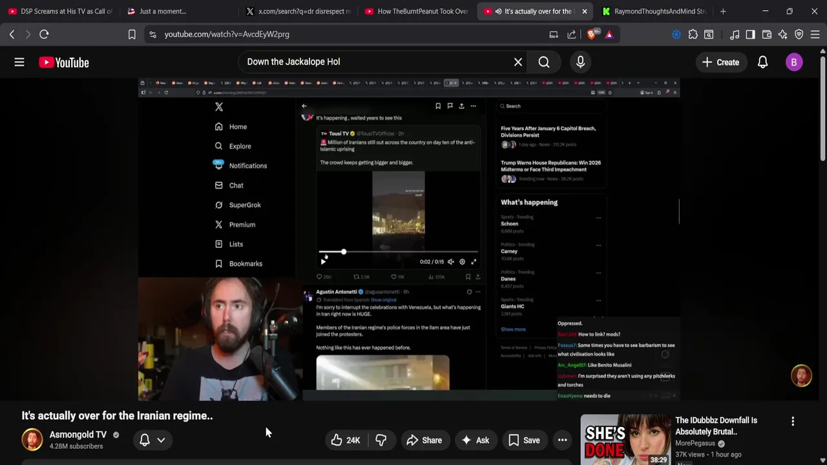The width and height of the screenshot is (827, 465).
Task: Open browser main hamburger menu
Action: point(815,34)
